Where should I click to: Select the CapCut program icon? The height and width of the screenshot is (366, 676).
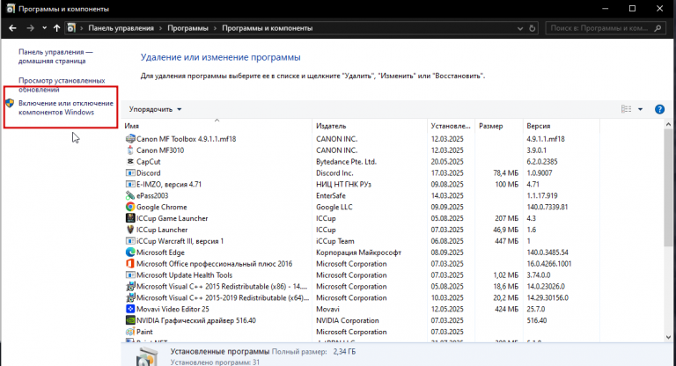click(130, 162)
